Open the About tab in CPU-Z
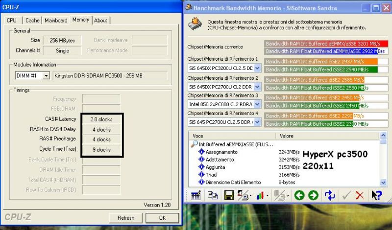Viewport: 392px width, 230px height. coord(100,20)
